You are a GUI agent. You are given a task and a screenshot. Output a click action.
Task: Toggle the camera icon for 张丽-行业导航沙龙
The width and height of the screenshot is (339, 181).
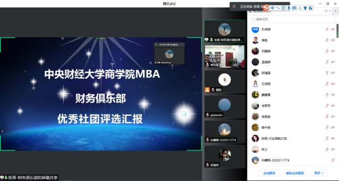(x=333, y=138)
